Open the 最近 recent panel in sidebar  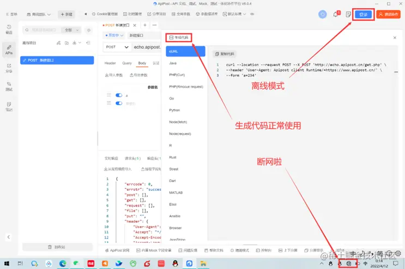point(9,29)
